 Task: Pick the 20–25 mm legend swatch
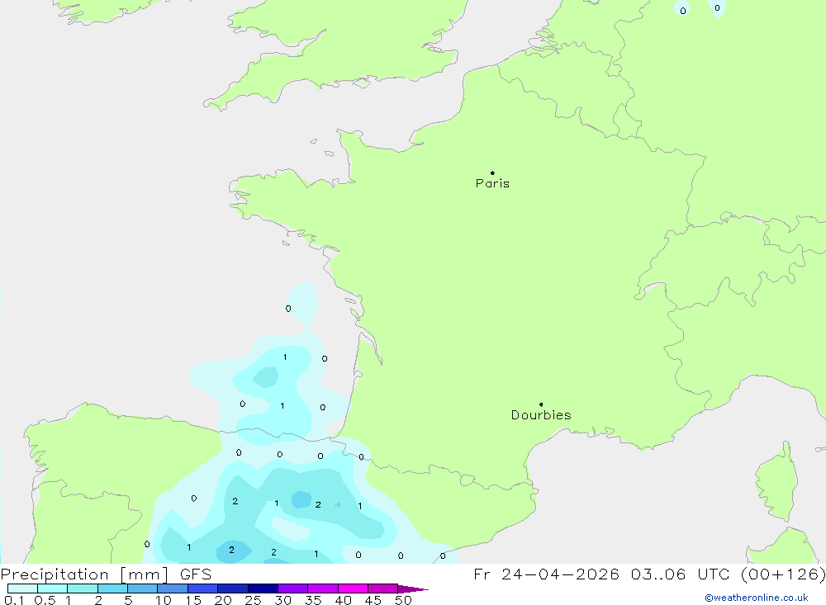click(x=233, y=588)
